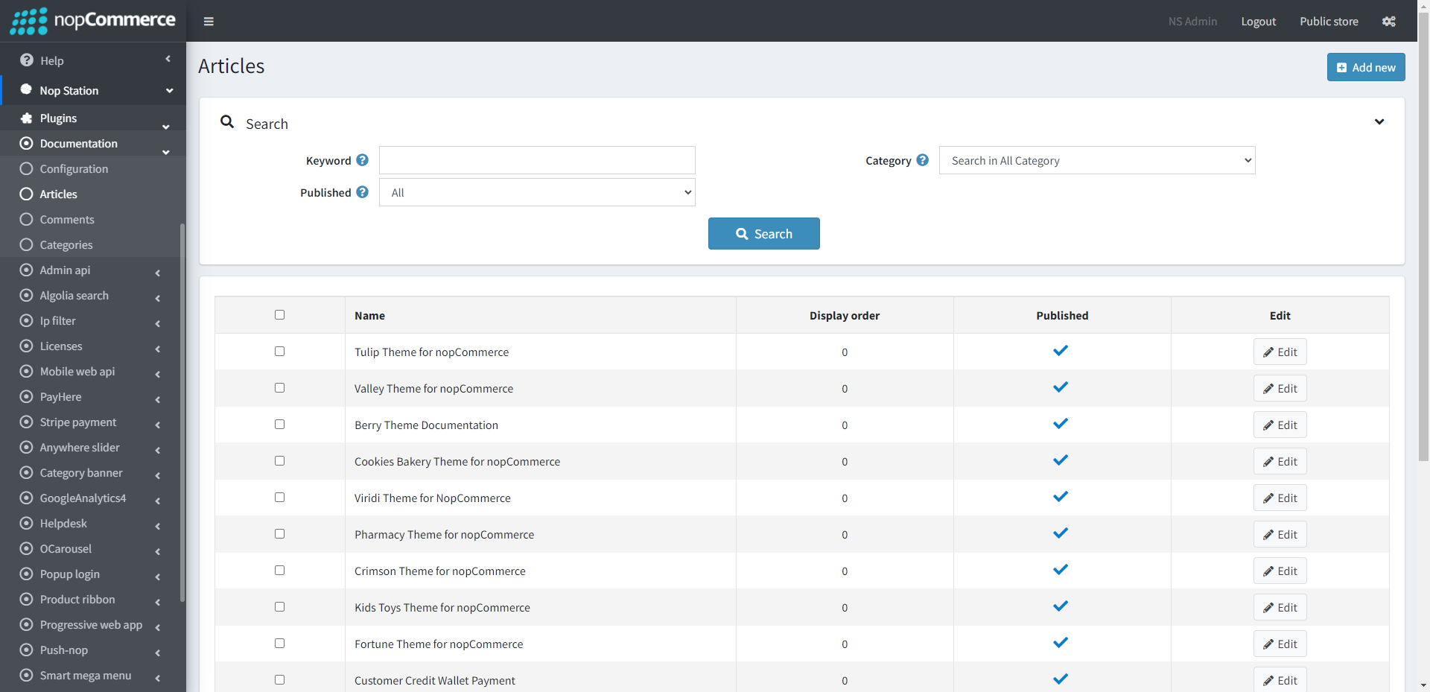Click the Admin api circle icon
The image size is (1430, 692).
(27, 270)
